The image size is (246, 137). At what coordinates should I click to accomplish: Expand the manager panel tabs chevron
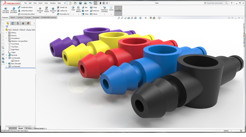pyautogui.click(x=34, y=23)
